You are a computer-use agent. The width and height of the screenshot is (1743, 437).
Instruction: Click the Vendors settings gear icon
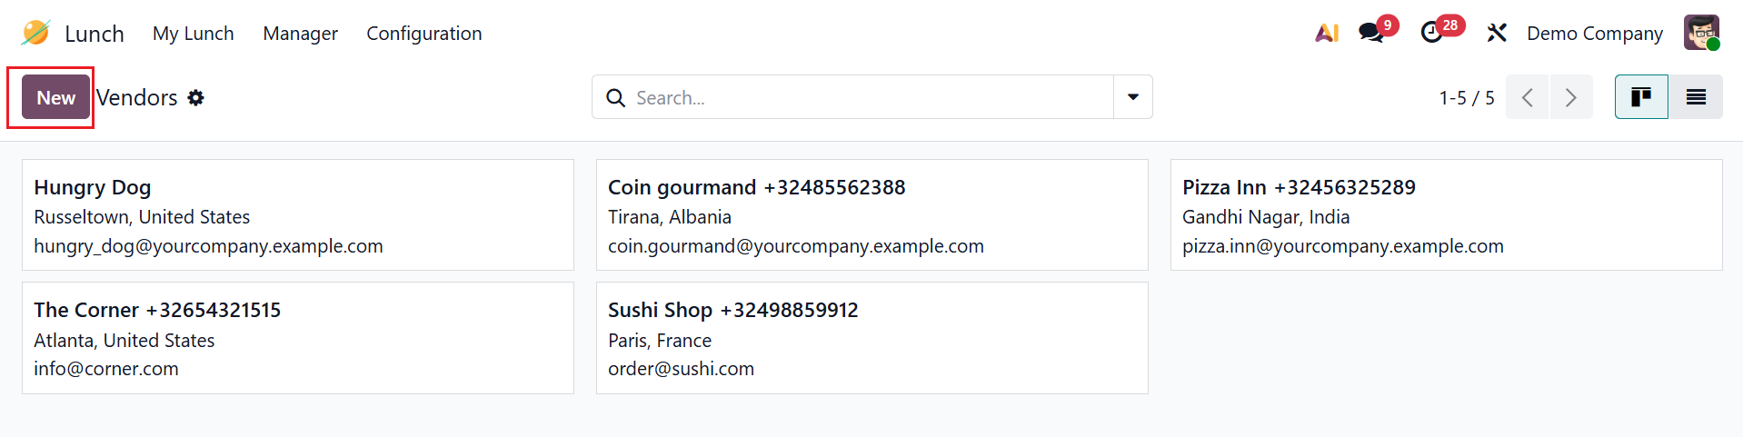pyautogui.click(x=196, y=98)
